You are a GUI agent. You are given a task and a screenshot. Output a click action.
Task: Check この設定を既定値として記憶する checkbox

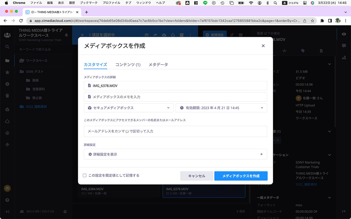tap(85, 175)
